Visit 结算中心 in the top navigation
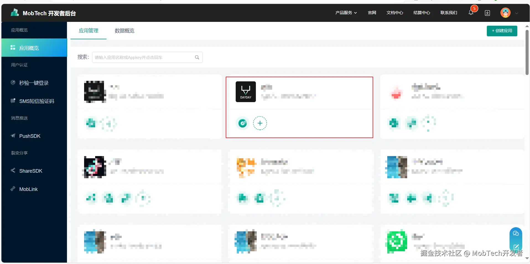This screenshot has width=530, height=264. pos(422,13)
